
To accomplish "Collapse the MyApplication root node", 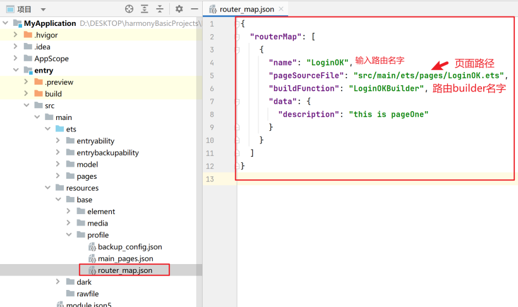I will click(x=5, y=23).
